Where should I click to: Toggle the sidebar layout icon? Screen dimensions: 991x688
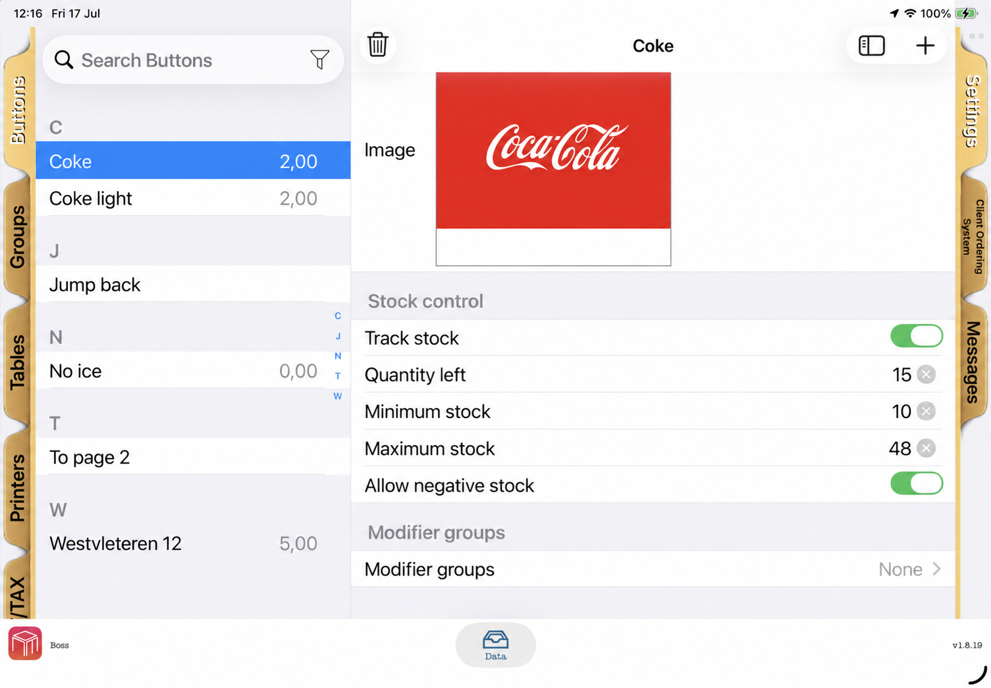tap(871, 45)
